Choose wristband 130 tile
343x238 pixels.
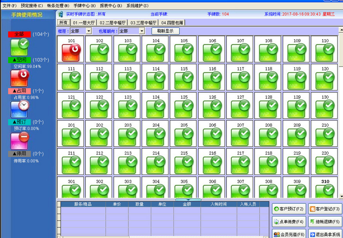pos(324,106)
